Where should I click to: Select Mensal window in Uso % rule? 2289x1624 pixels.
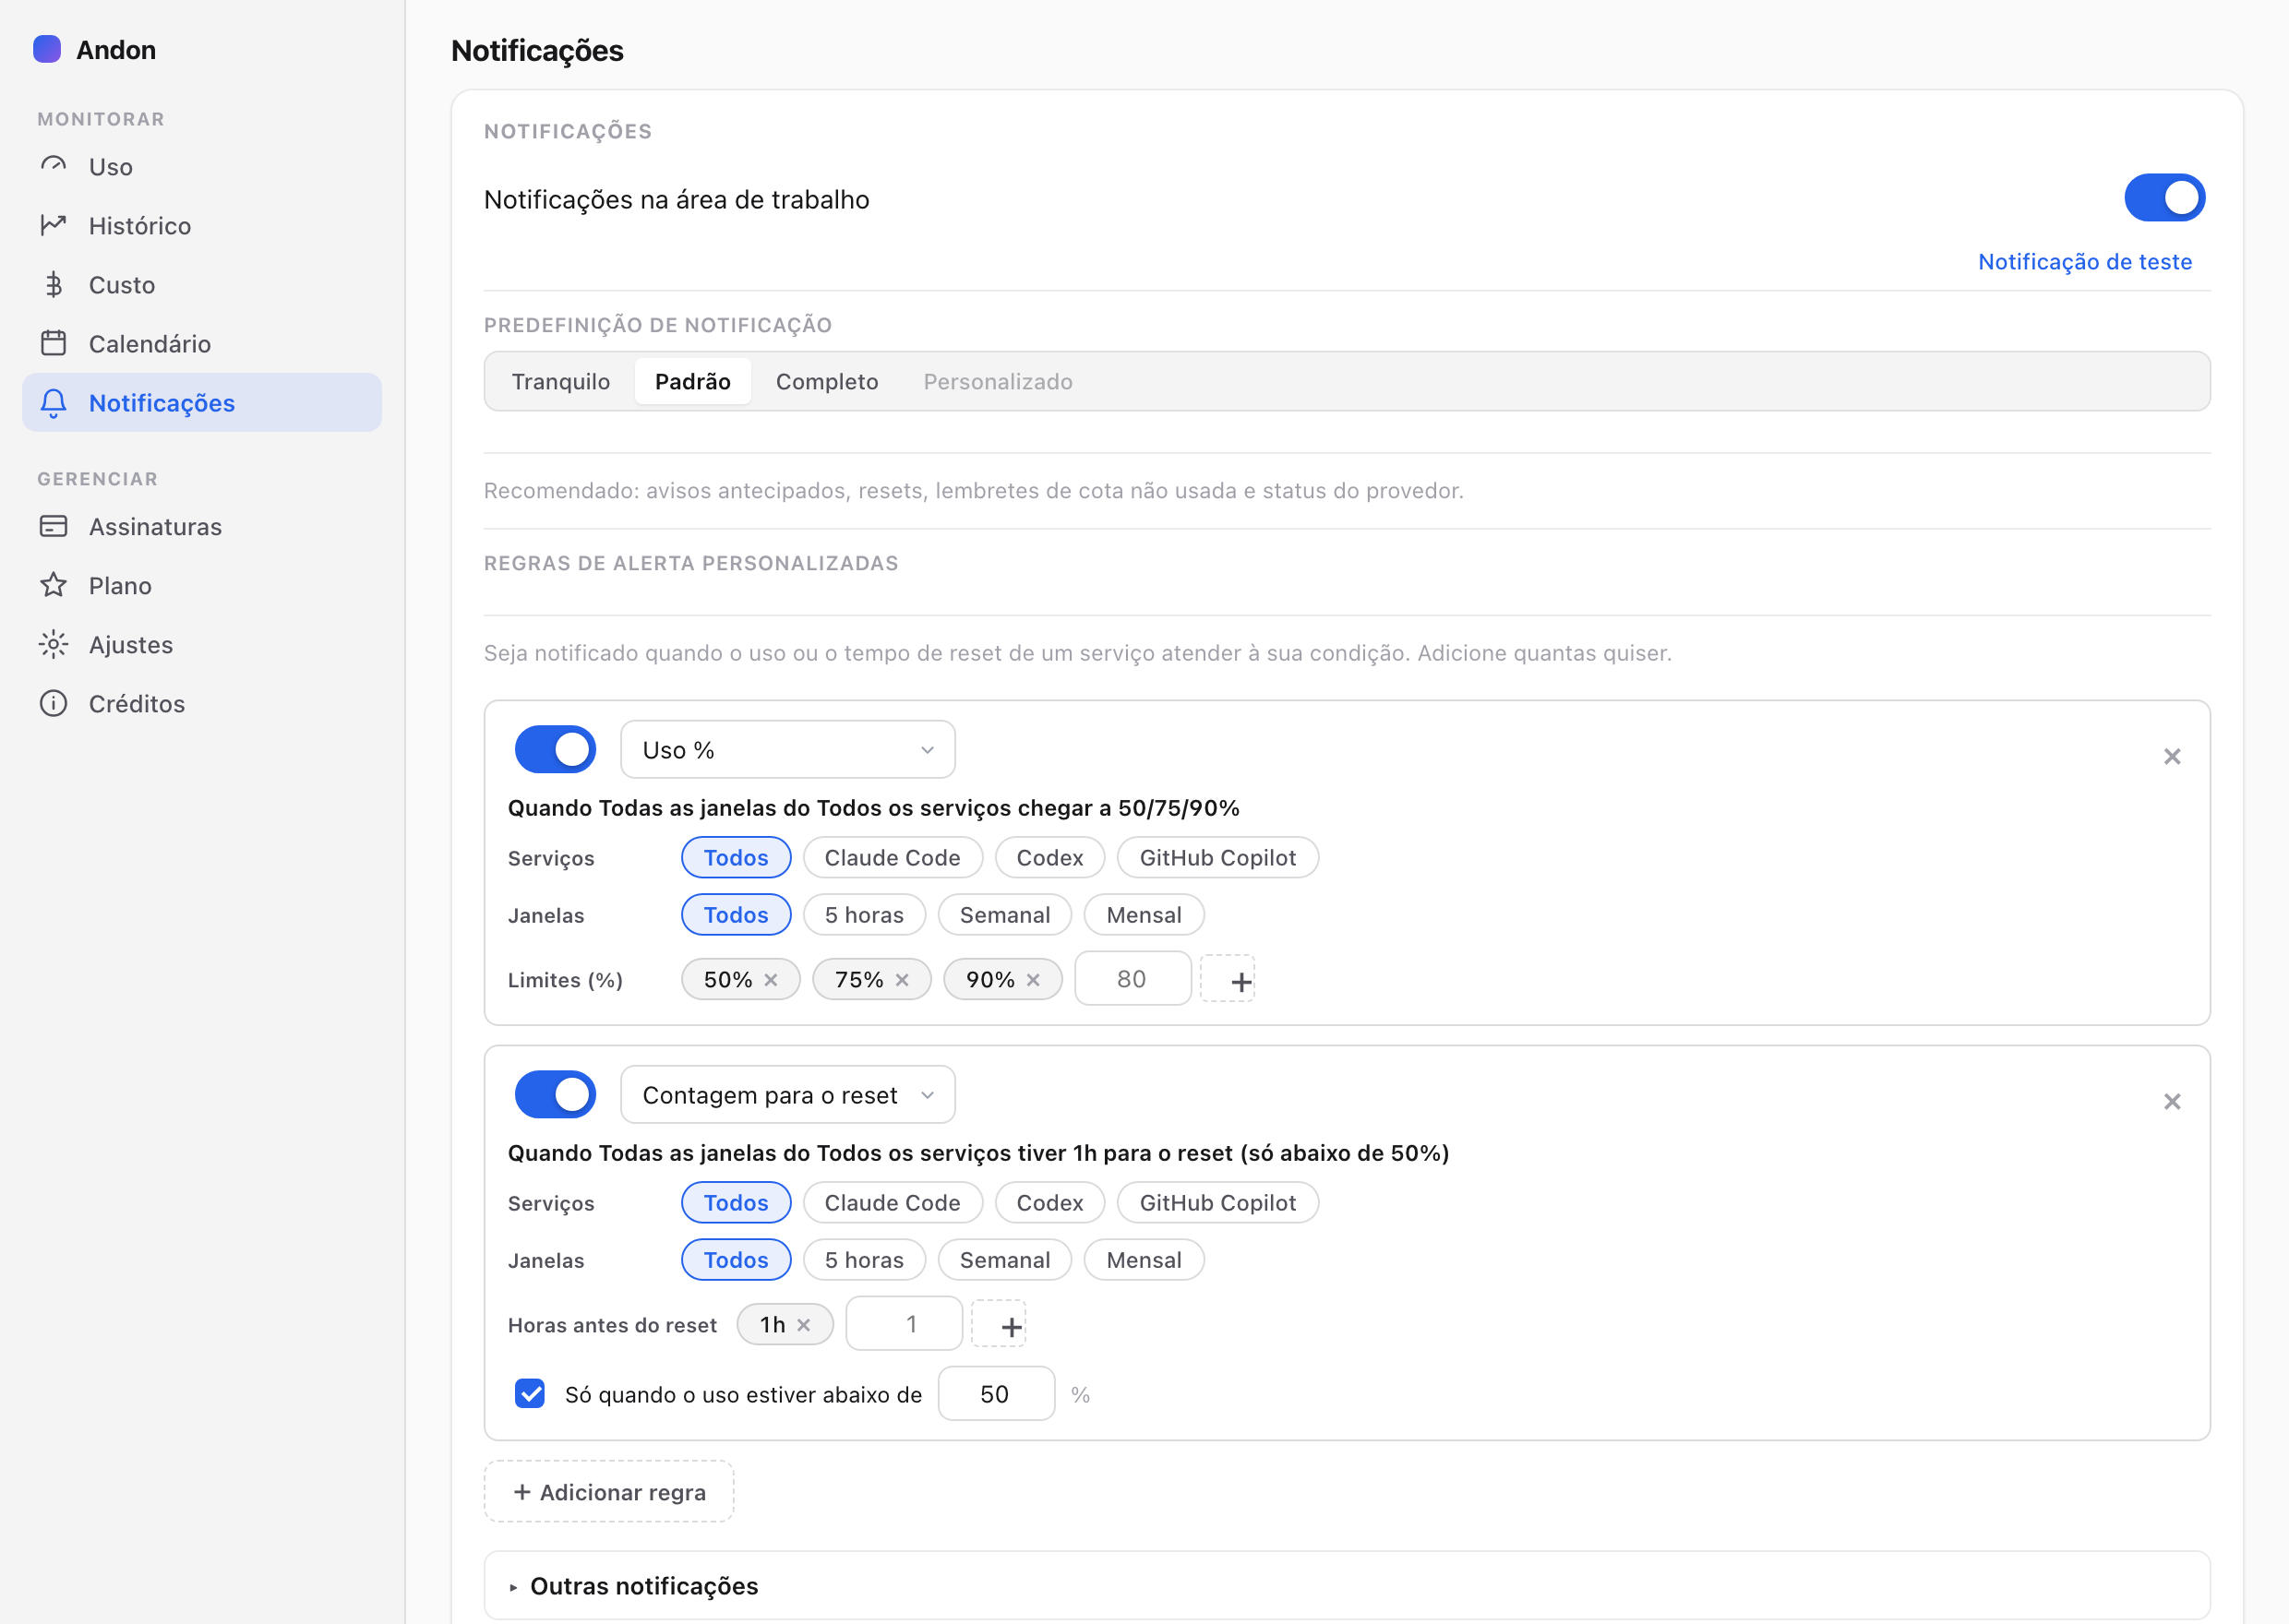pyautogui.click(x=1143, y=914)
